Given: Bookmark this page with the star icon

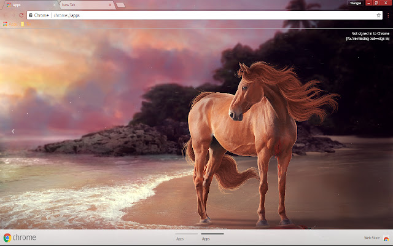Looking at the screenshot, I should click(x=378, y=15).
